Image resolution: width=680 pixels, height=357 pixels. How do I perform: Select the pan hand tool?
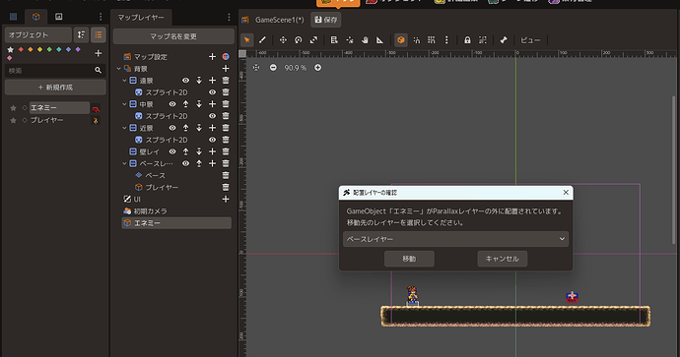coord(365,40)
